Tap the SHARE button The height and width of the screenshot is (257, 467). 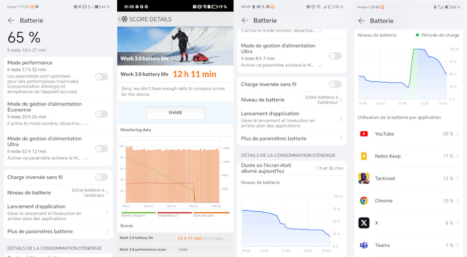(x=175, y=113)
